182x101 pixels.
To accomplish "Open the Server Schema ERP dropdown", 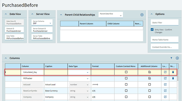I will point(42,22).
